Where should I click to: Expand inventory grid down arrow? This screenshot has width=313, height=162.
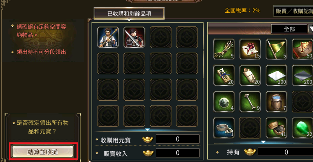(263, 142)
